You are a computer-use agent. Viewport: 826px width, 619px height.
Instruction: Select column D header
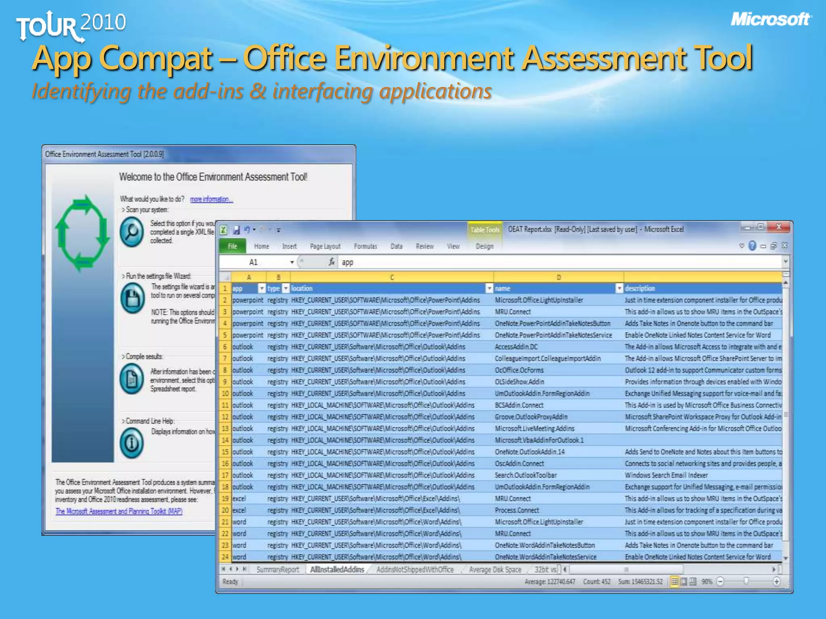[x=559, y=277]
